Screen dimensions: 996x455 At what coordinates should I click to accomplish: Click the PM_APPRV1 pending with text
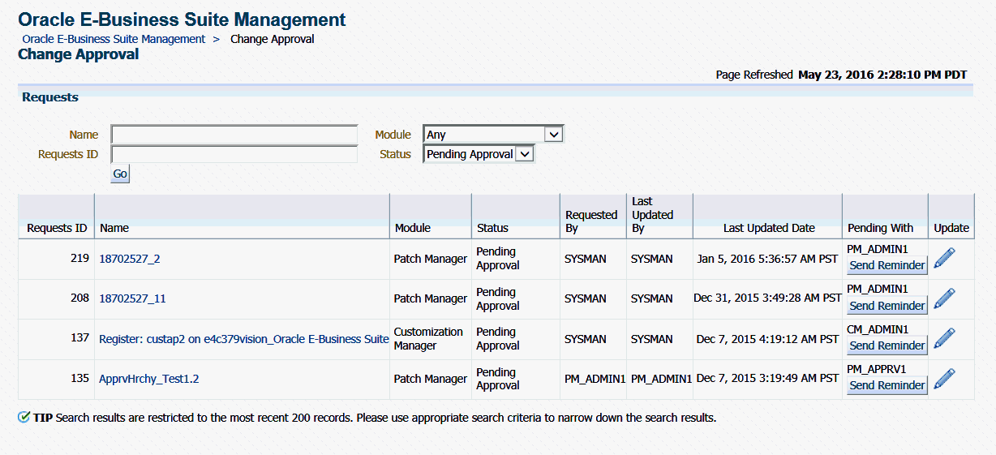pyautogui.click(x=877, y=369)
